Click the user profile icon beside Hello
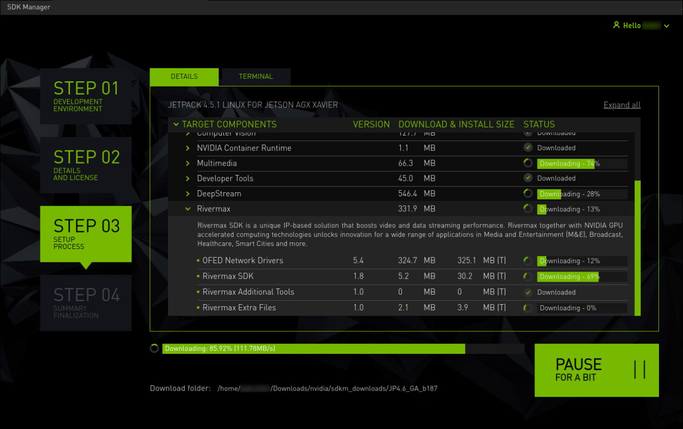The width and height of the screenshot is (683, 429). click(x=616, y=25)
